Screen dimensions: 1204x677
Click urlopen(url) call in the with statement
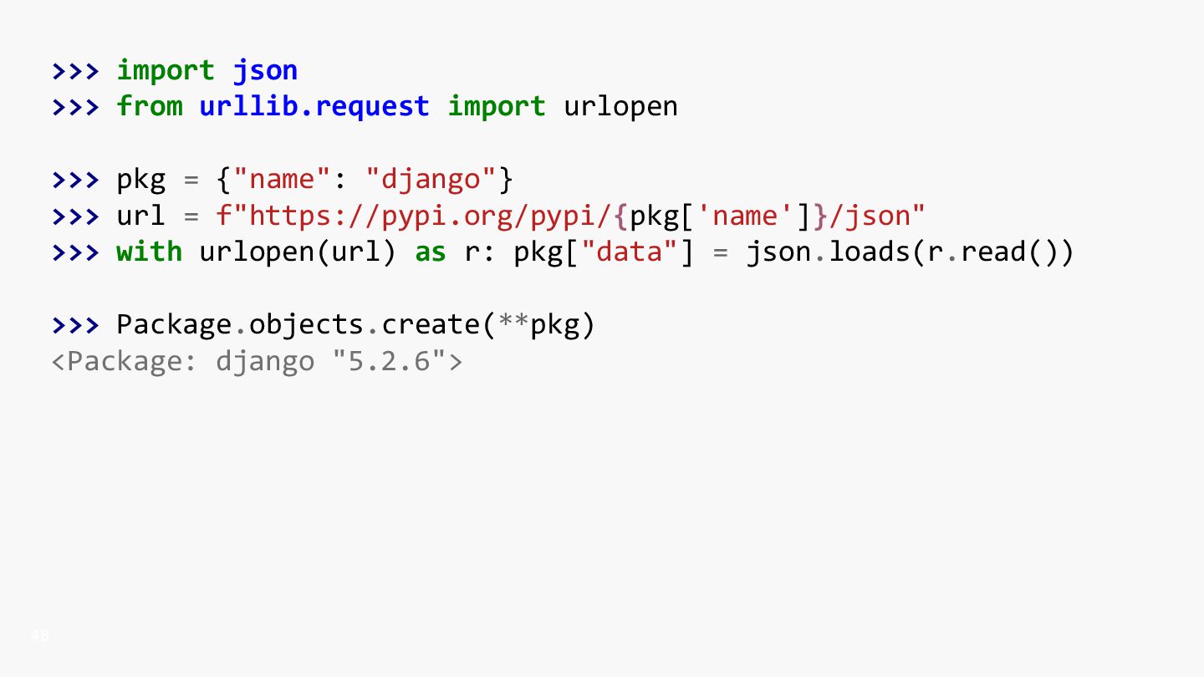(x=298, y=252)
